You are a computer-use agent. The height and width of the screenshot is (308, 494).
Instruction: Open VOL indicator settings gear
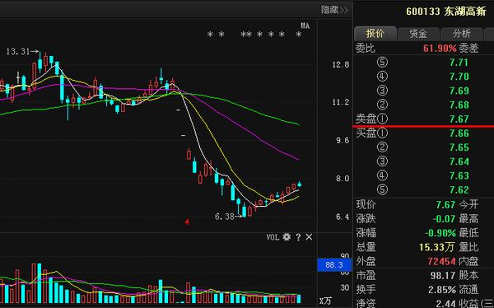(x=287, y=236)
